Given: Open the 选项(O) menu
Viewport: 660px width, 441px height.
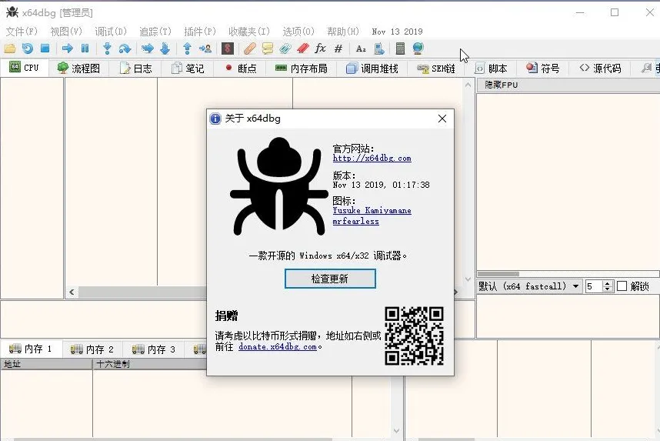Looking at the screenshot, I should coord(298,32).
